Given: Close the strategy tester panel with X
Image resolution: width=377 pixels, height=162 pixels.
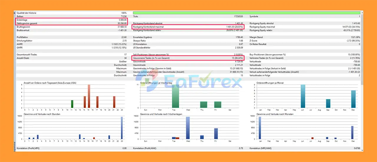Looking at the screenshot, I should click(15, 13).
